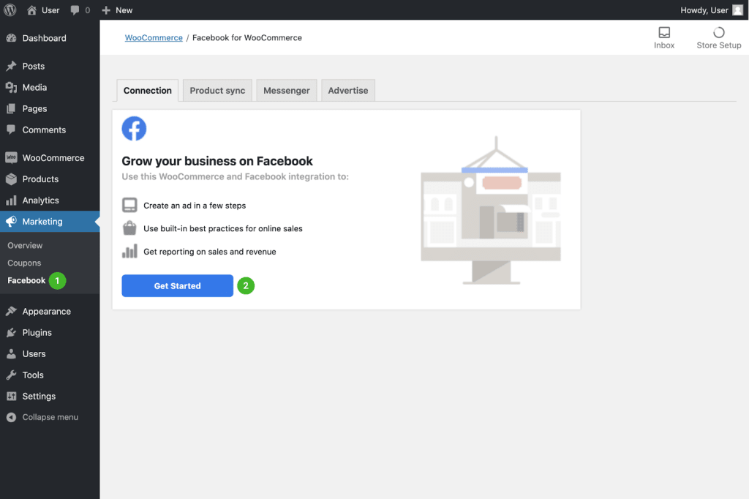The width and height of the screenshot is (749, 499).
Task: Click the Settings sliders icon
Action: tap(12, 397)
